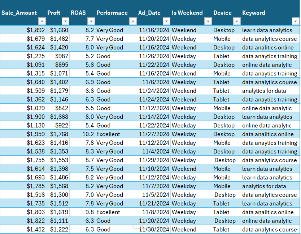Select the $1,420 profit cell
The image size is (301, 234).
(x=58, y=47)
